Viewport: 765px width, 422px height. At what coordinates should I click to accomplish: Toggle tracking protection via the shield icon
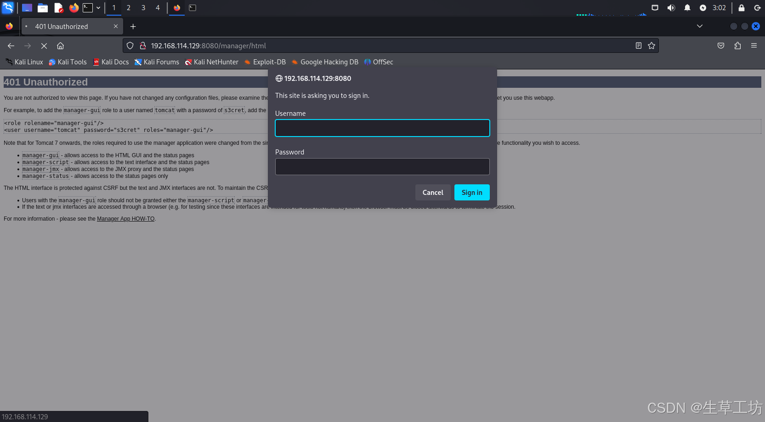130,46
